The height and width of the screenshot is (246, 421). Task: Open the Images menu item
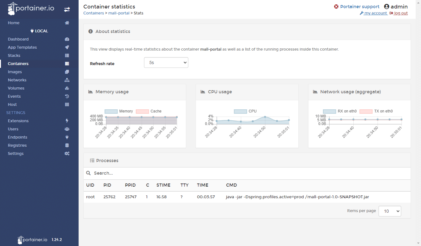coord(15,72)
